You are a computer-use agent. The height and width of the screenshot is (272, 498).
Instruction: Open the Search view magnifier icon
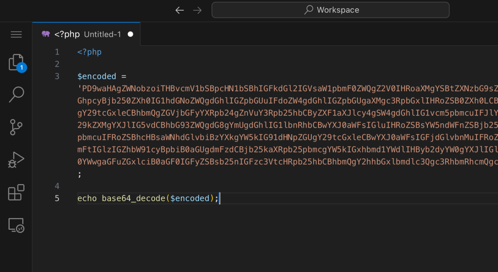tap(16, 95)
